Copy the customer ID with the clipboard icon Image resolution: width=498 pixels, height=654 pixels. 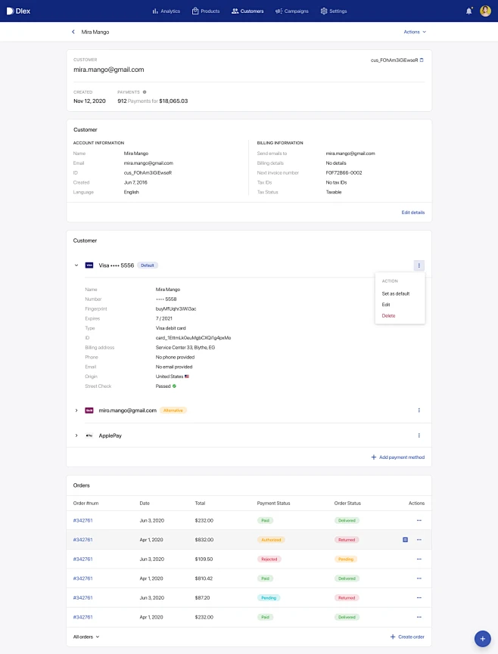coord(422,60)
